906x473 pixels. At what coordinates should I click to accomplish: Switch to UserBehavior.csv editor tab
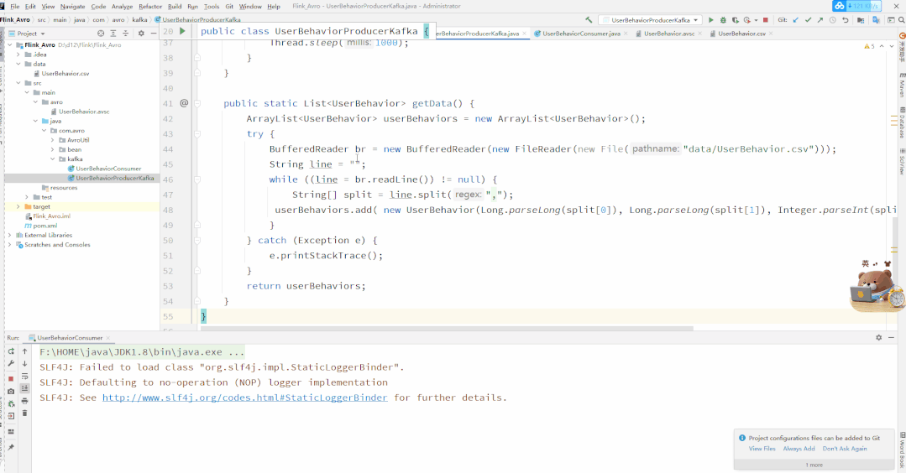(x=741, y=34)
